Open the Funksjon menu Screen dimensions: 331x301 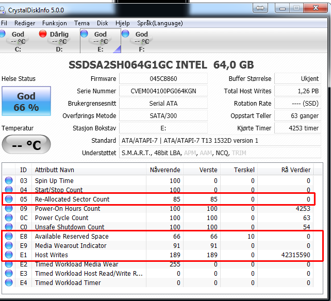coord(55,23)
